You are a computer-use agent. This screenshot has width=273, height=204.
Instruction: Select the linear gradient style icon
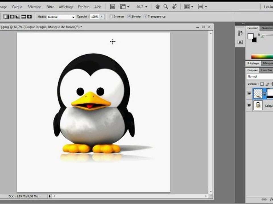(6, 17)
